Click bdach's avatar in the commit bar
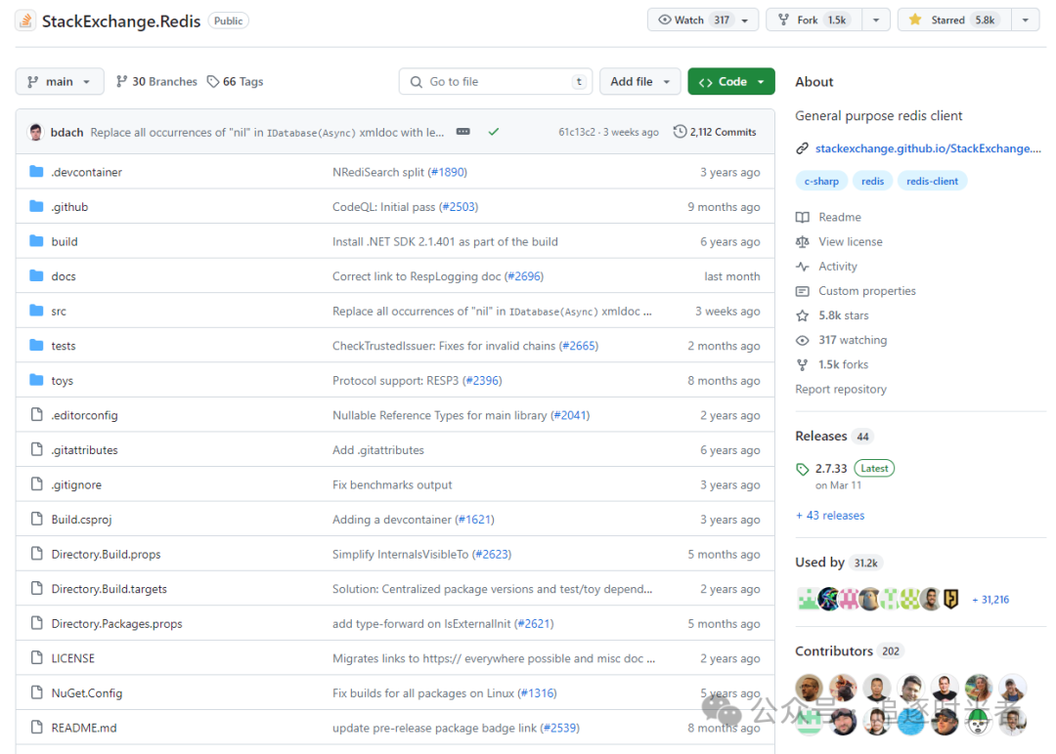Viewport: 1056px width, 754px height. click(36, 132)
